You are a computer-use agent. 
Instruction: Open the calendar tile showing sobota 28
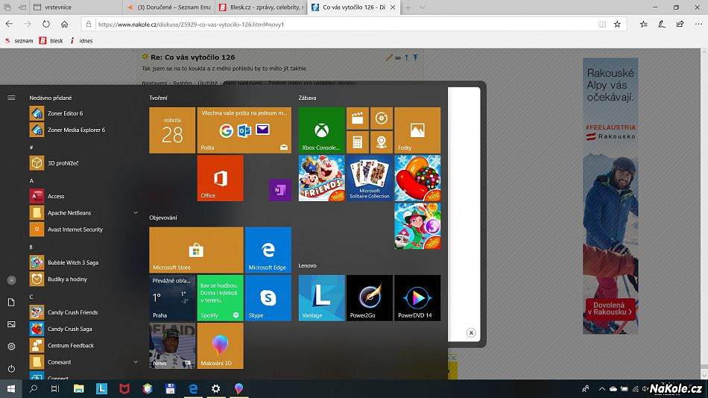[172, 130]
